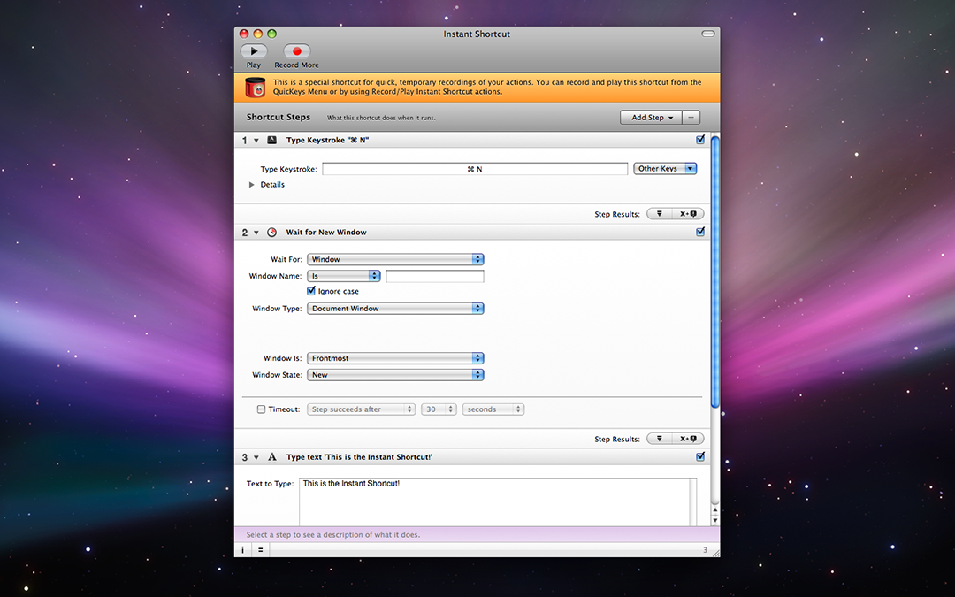Open the Add Step dropdown

tap(651, 117)
